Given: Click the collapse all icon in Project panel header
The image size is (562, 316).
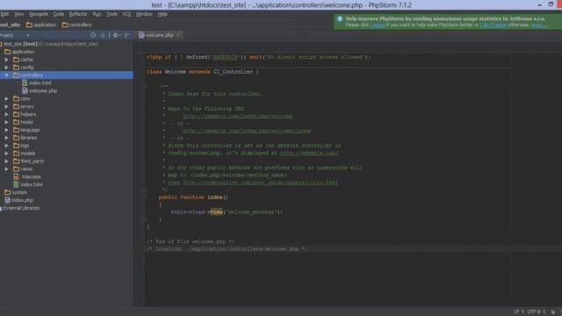Looking at the screenshot, I should pos(103,35).
